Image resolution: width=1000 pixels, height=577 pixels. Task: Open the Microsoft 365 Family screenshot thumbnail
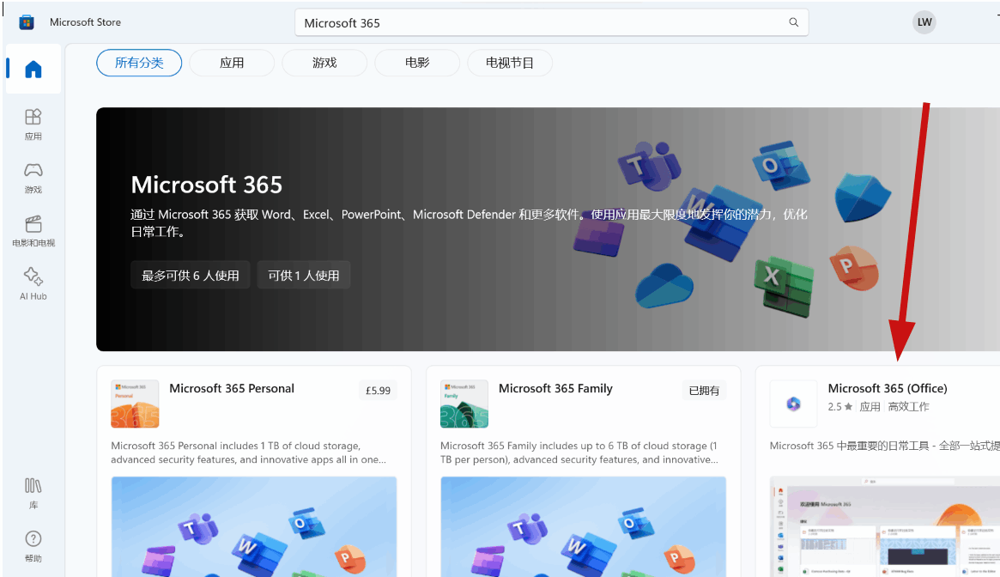583,526
